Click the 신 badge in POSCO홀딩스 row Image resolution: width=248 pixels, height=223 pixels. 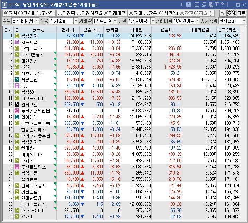17,54
